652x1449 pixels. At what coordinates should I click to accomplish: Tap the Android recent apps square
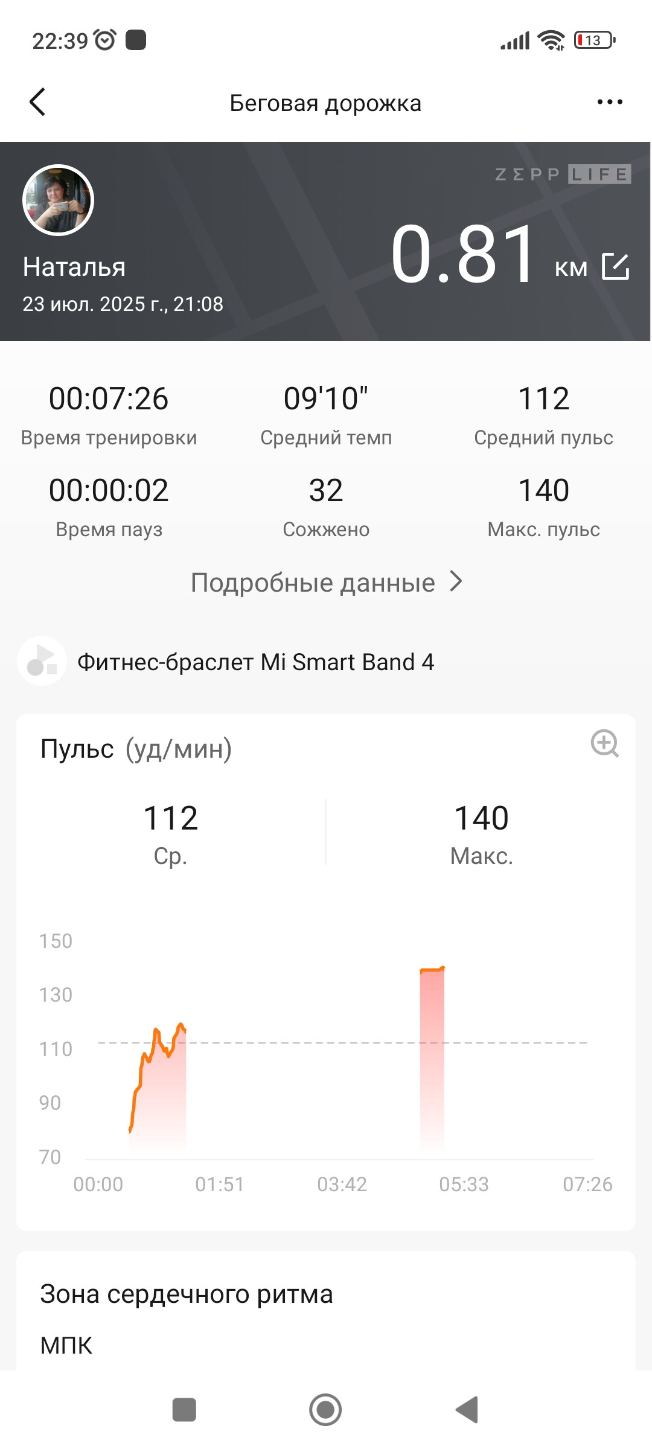point(184,1410)
